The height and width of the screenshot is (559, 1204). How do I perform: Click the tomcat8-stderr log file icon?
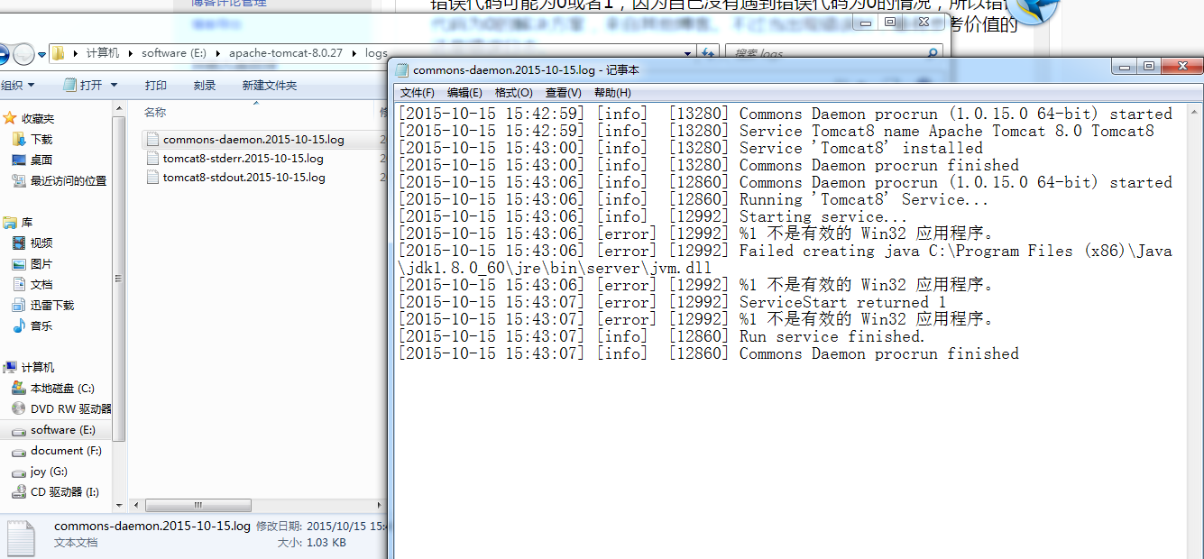[x=152, y=159]
